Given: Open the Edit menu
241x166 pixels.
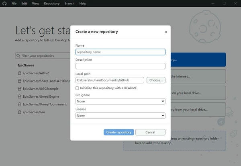Looking at the screenshot, I should point(24,3).
